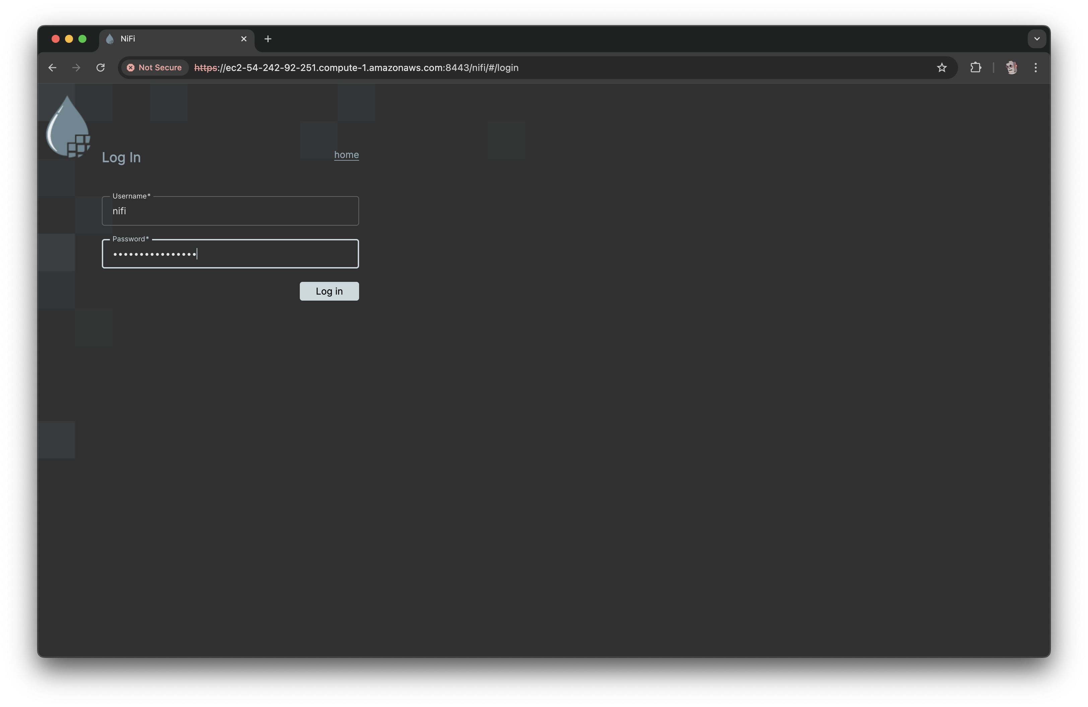Open Chrome's three-dot menu

click(1035, 68)
